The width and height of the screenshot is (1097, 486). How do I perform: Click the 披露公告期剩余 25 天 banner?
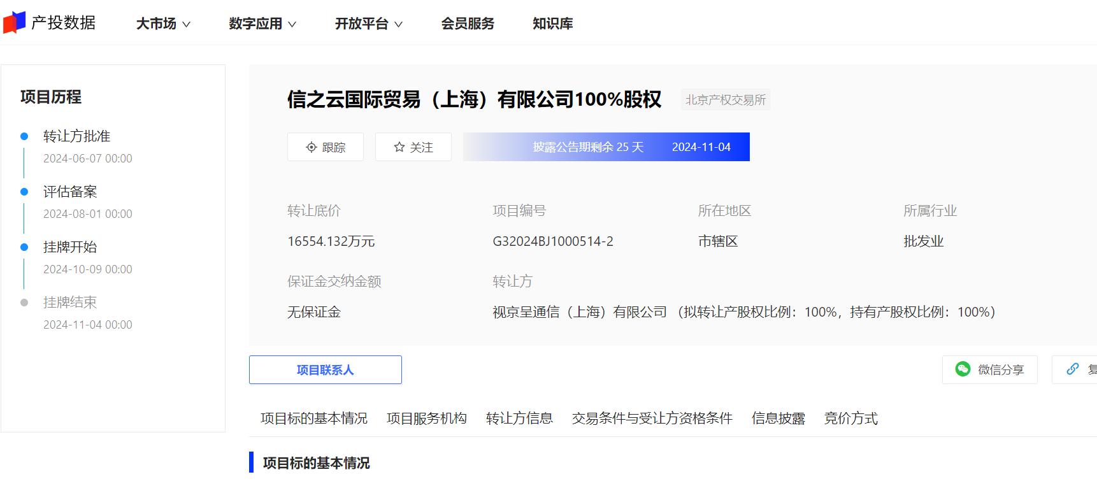click(x=606, y=147)
